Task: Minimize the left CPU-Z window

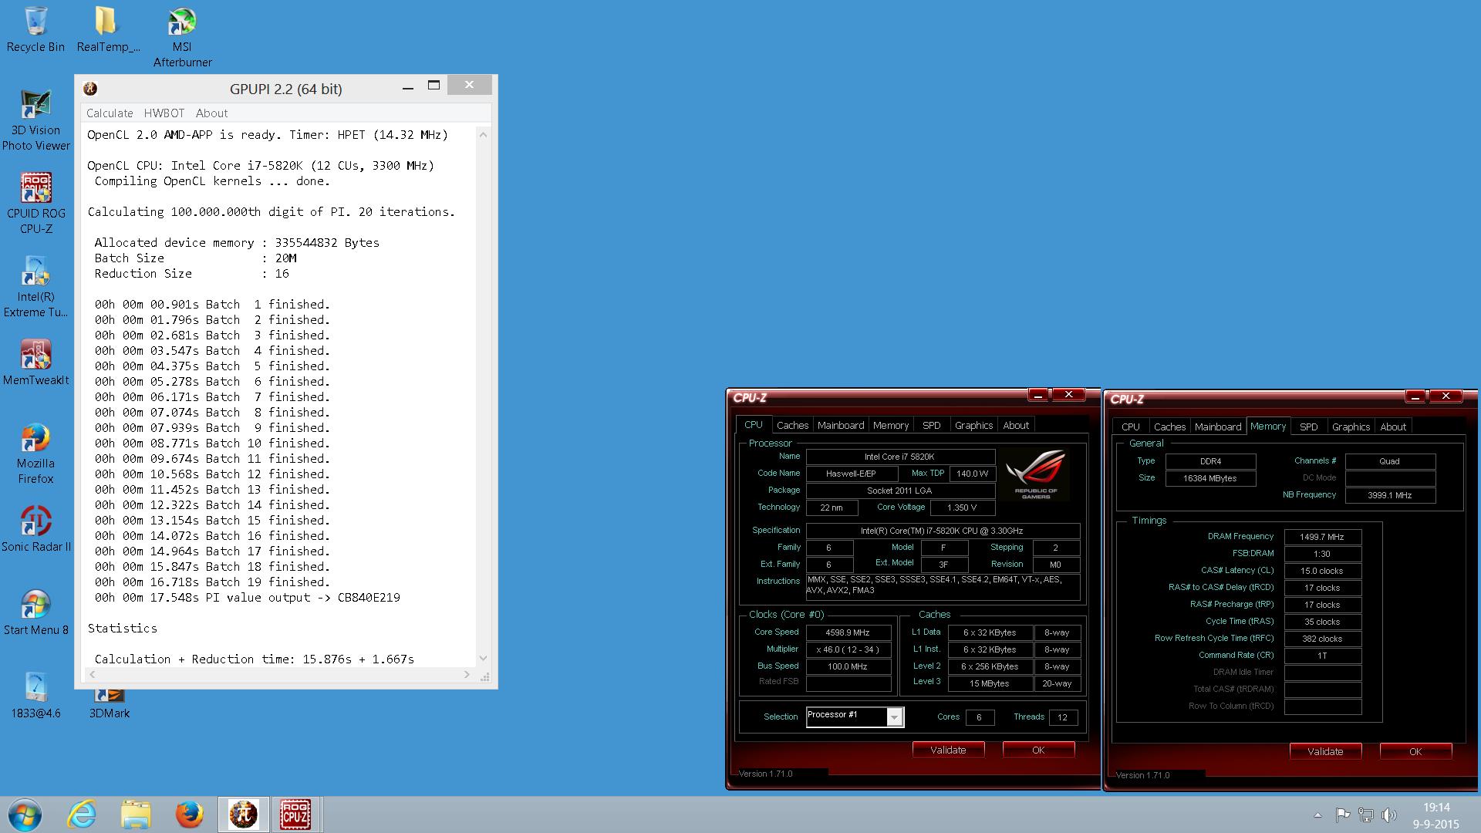Action: pos(1038,395)
